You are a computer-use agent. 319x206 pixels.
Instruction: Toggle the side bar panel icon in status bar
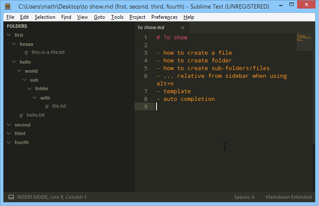coord(11,197)
